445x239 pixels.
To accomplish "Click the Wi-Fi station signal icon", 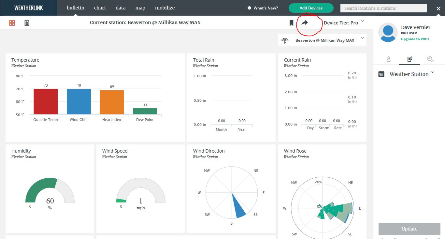I will pos(285,40).
